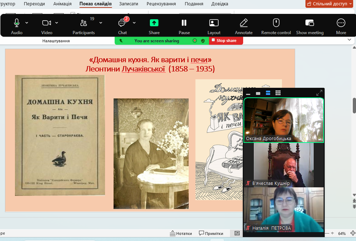The width and height of the screenshot is (356, 241).
Task: Click Оксана Дрогобицька video thumbnail
Action: click(283, 120)
